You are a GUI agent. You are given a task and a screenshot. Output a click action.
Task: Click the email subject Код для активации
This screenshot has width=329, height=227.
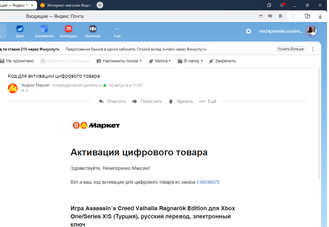point(54,76)
